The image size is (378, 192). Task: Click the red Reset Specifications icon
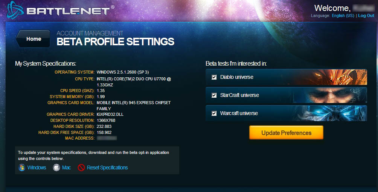(x=81, y=167)
